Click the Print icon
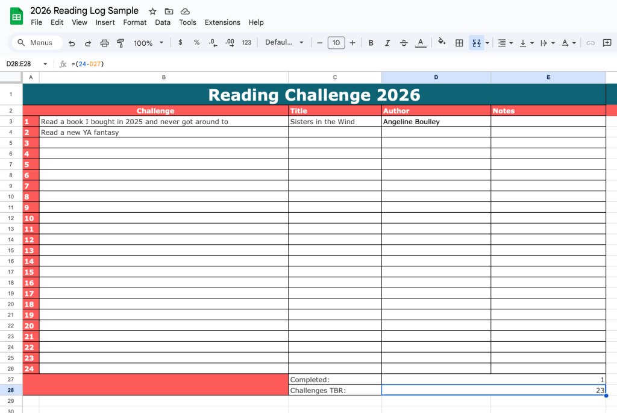Viewport: 617px width, 413px height. (x=104, y=43)
